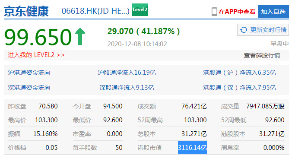
Task: Click the 周息率 label
Action: [x=230, y=148]
